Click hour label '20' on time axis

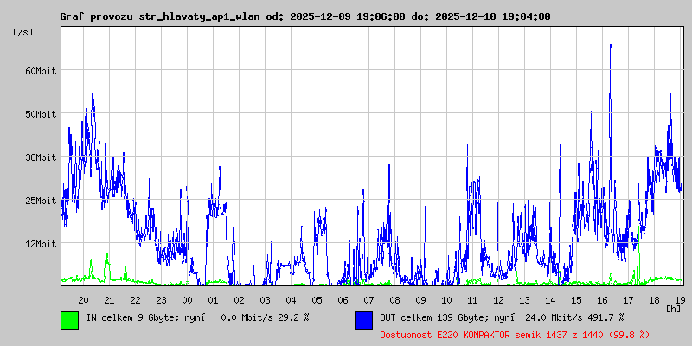click(x=83, y=300)
